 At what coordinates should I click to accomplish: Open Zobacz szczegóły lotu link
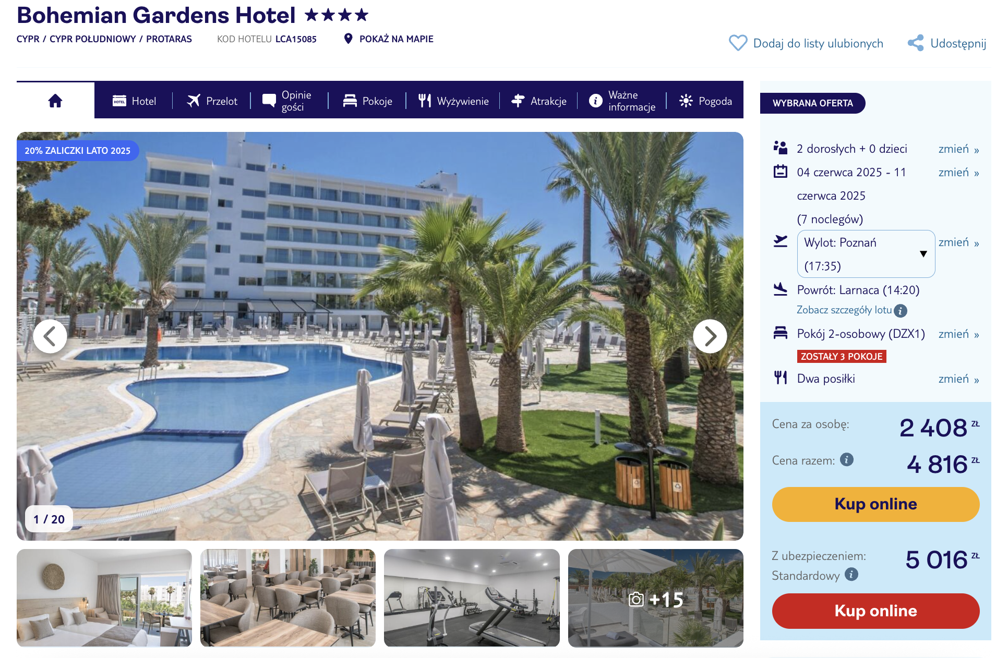(x=844, y=310)
